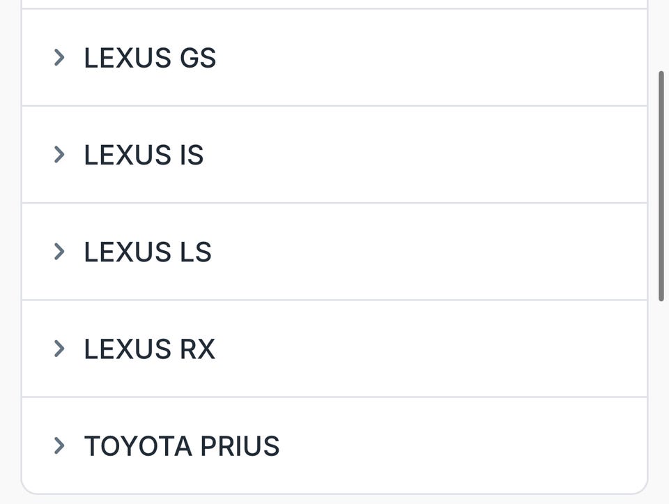669x504 pixels.
Task: Click the vertical scrollbar thumb
Action: 661,185
